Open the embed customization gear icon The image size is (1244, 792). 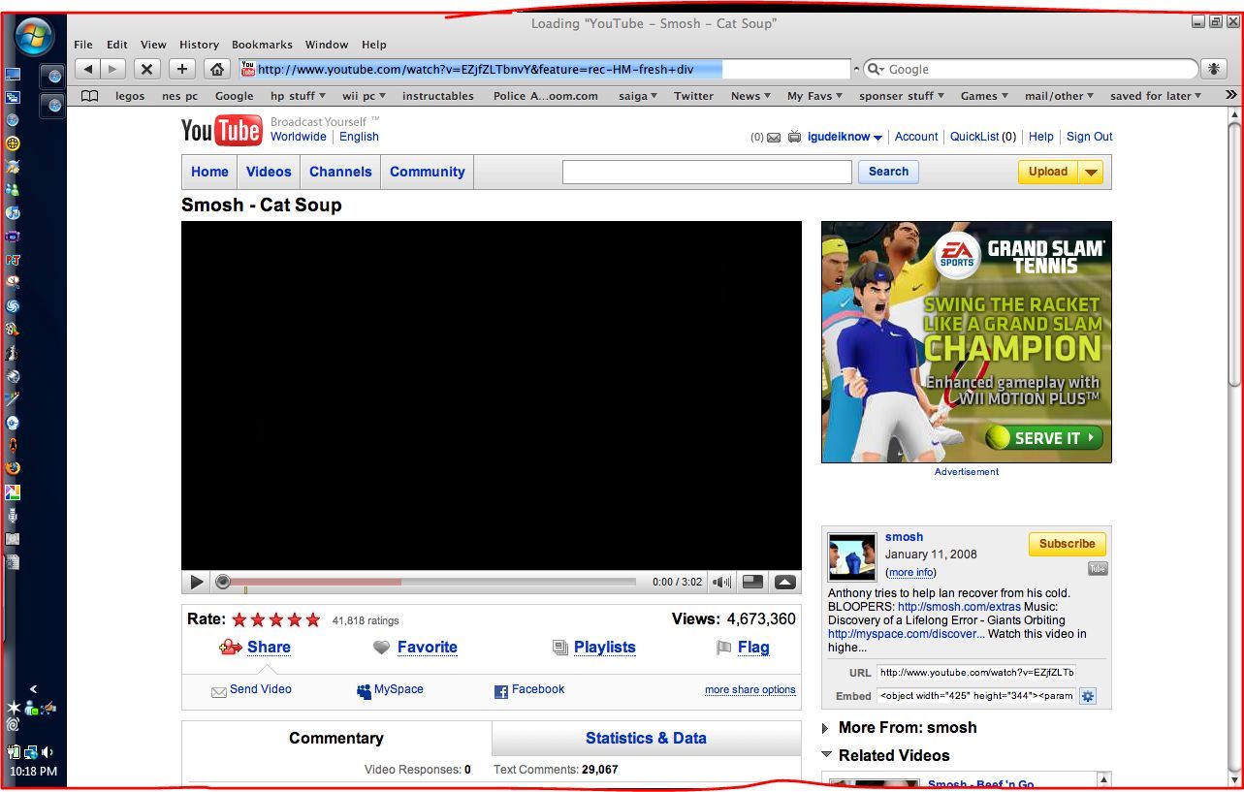pyautogui.click(x=1088, y=696)
